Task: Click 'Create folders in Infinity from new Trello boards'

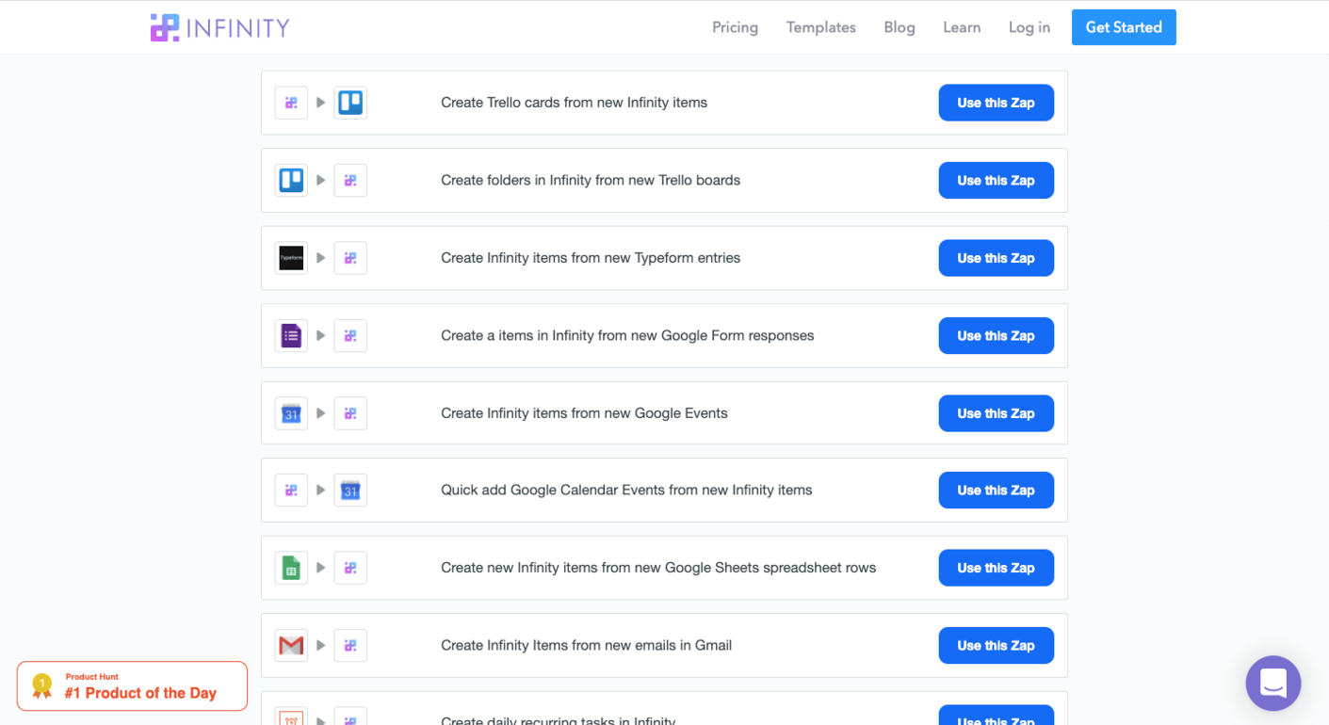Action: click(x=591, y=180)
